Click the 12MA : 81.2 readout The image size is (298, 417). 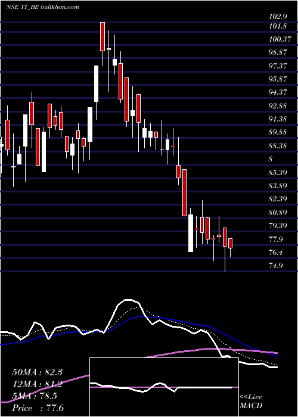[37, 384]
